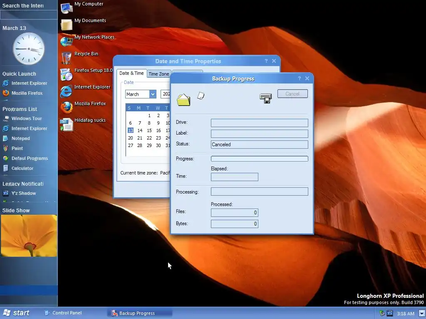
Task: Click the Slide Show sidebar heading
Action: coord(16,211)
